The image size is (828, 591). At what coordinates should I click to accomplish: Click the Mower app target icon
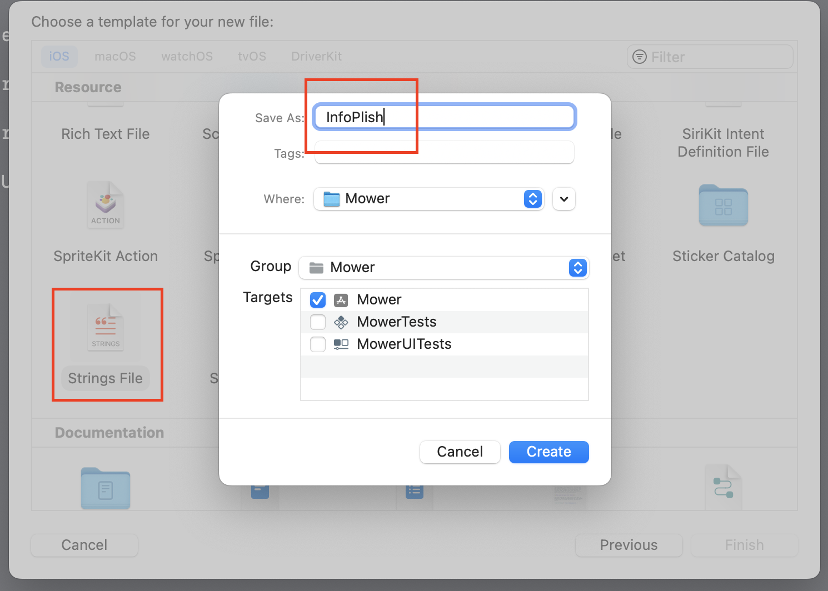pos(341,300)
